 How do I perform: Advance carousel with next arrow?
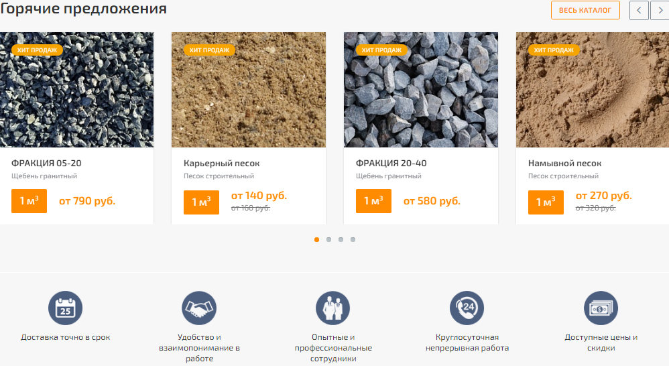(660, 10)
